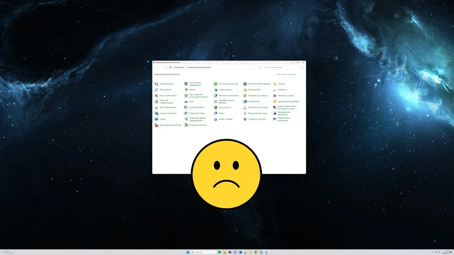Click the Menedżer urządzeń icon
This screenshot has height=255, width=454.
pyautogui.click(x=275, y=96)
